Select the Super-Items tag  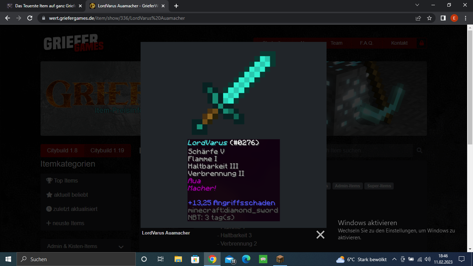[379, 186]
